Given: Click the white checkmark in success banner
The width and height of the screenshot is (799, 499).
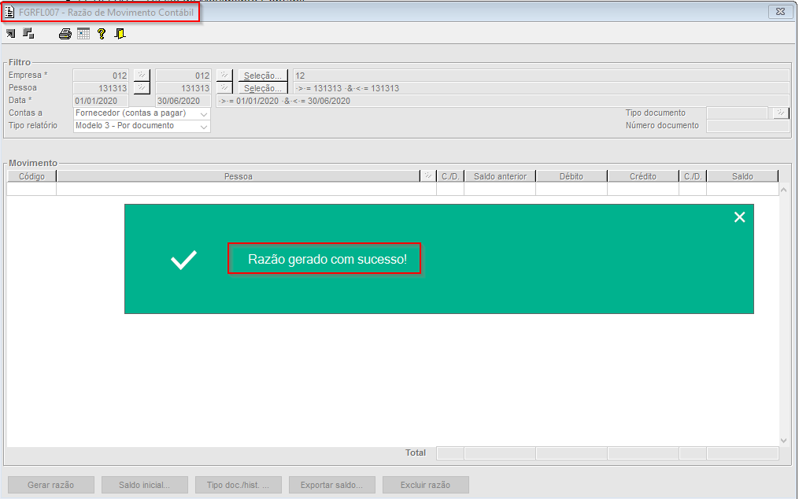Looking at the screenshot, I should (x=183, y=260).
